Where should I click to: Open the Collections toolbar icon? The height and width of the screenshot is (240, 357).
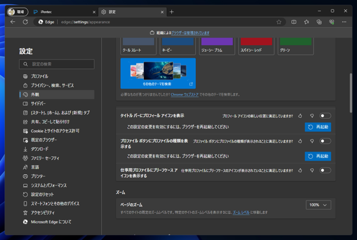point(320,22)
